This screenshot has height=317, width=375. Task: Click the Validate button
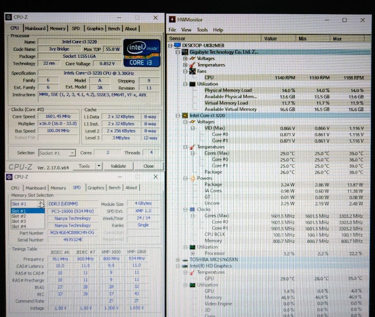(x=118, y=166)
